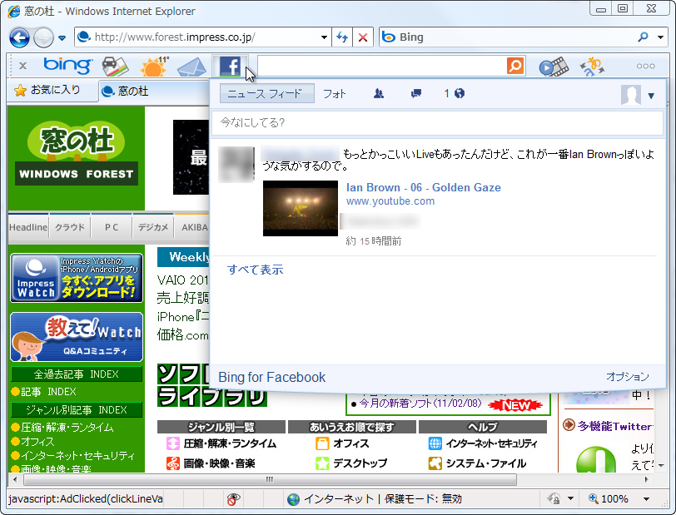The width and height of the screenshot is (676, 515).
Task: Open friend requests icon in Facebook panel
Action: [379, 94]
